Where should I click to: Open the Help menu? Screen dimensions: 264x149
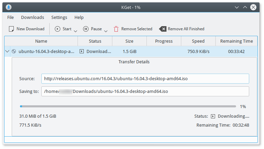pyautogui.click(x=79, y=17)
